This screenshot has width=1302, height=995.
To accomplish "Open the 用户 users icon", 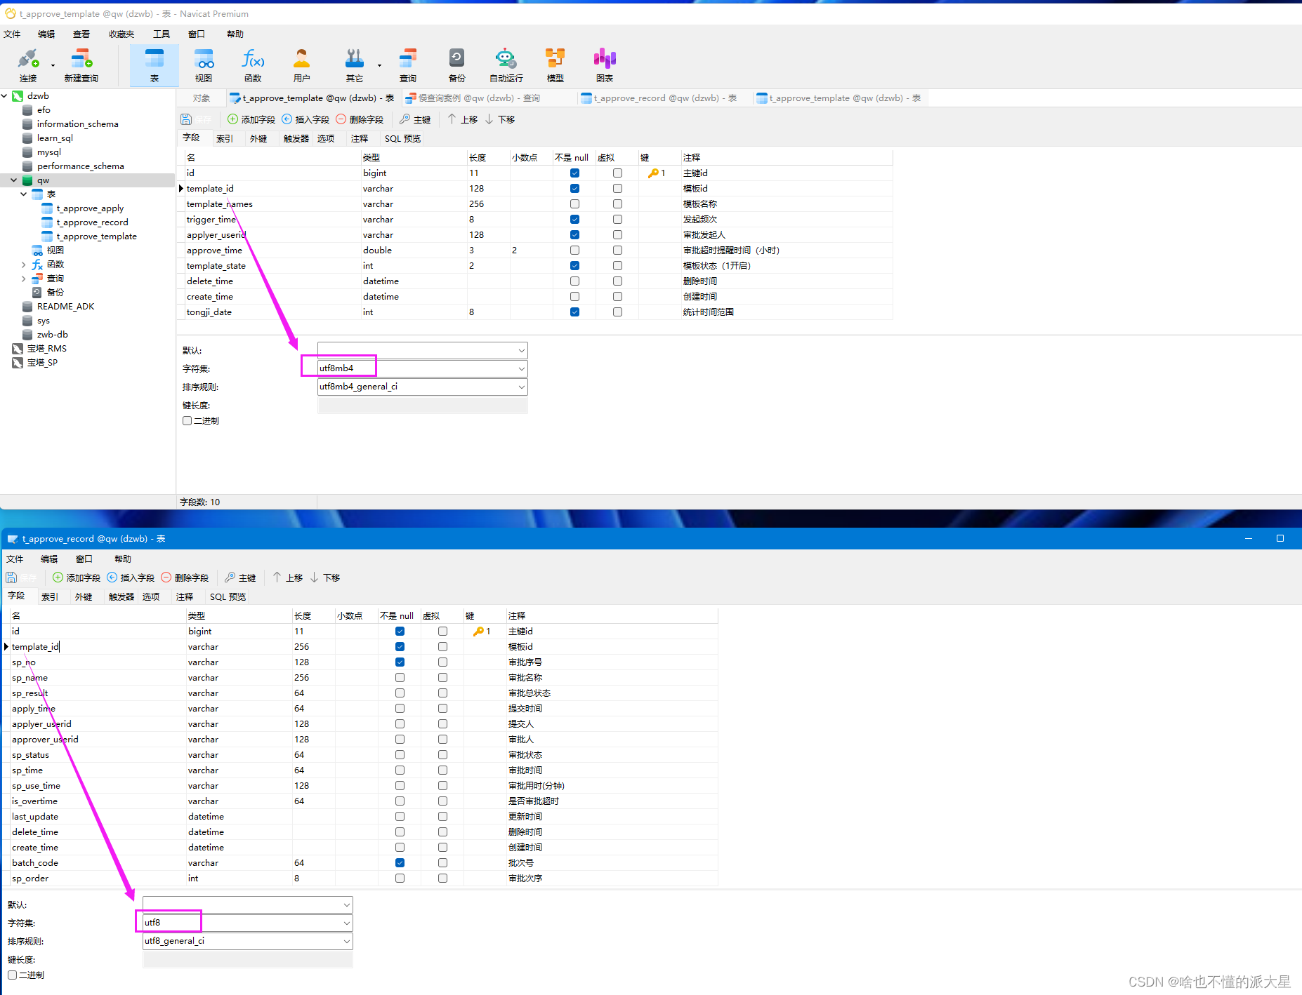I will tap(302, 65).
